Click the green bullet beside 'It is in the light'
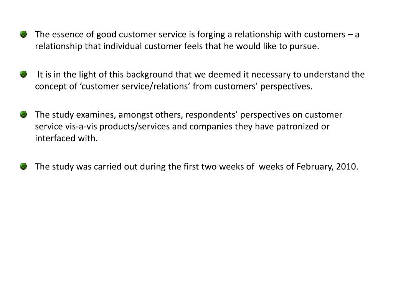The image size is (393, 295). click(x=23, y=74)
